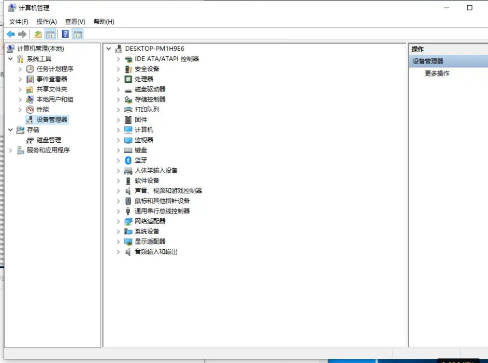Collapse the 系统工具 tree node
This screenshot has height=363, width=488.
(10, 58)
